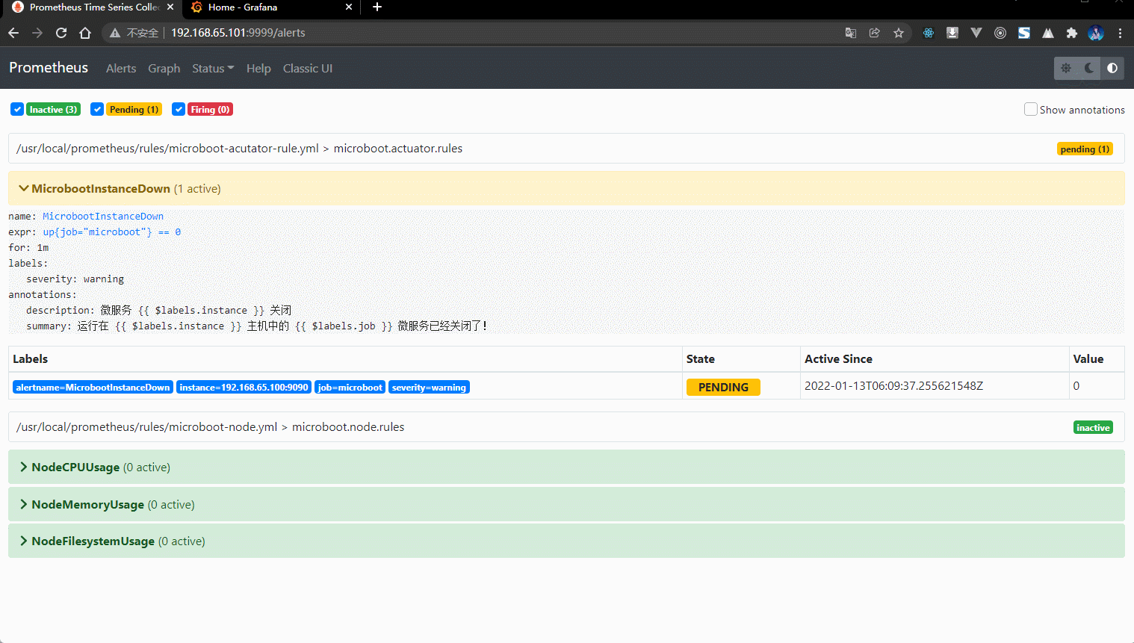
Task: Go forward with the browser forward arrow
Action: pyautogui.click(x=37, y=33)
